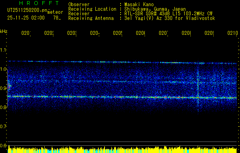The image size is (240, 153).
Task: Click the 0210 time marker
Action: 232,33
